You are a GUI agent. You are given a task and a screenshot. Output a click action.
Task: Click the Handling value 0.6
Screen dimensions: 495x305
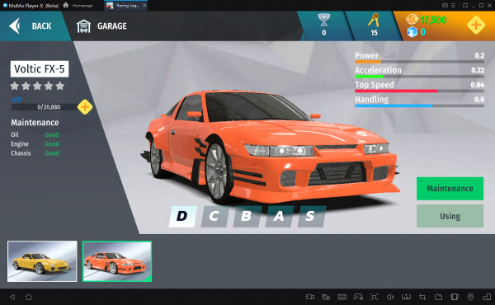479,100
